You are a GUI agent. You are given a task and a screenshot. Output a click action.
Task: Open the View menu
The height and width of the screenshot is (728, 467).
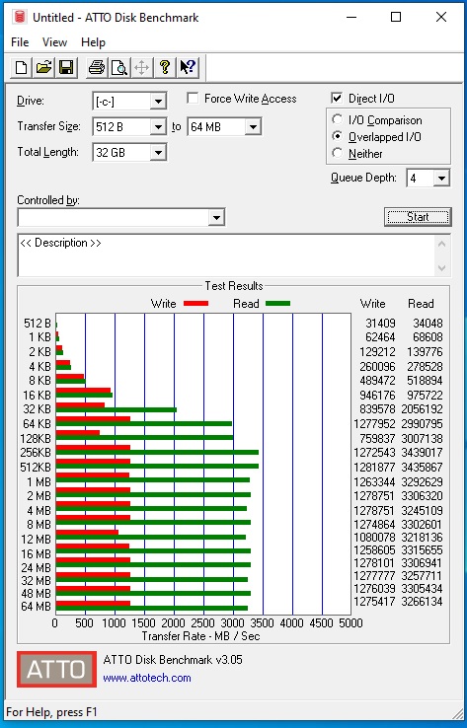click(54, 42)
